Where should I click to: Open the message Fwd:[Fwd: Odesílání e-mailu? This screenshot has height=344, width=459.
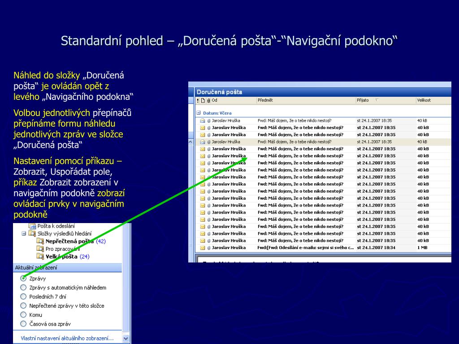[x=306, y=248]
